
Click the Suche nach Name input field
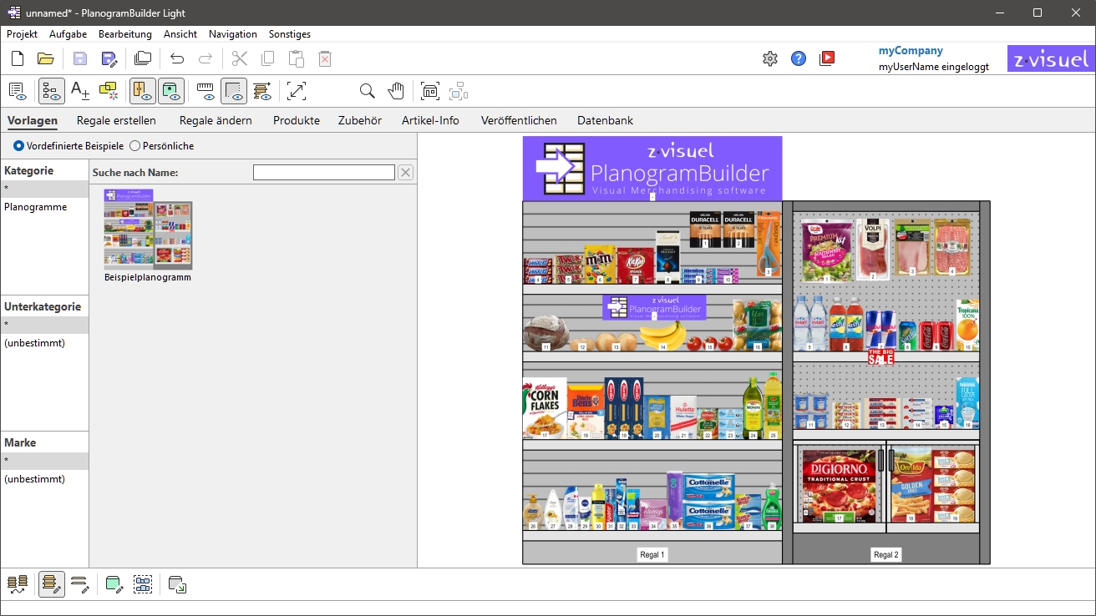click(x=324, y=173)
